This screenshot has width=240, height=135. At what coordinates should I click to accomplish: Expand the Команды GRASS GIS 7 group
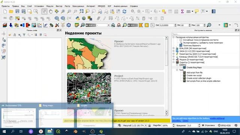pyautogui.click(x=173, y=57)
